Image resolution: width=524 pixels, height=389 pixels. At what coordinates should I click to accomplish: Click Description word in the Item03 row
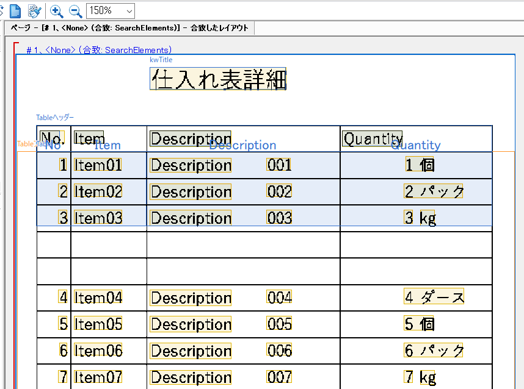coord(191,218)
